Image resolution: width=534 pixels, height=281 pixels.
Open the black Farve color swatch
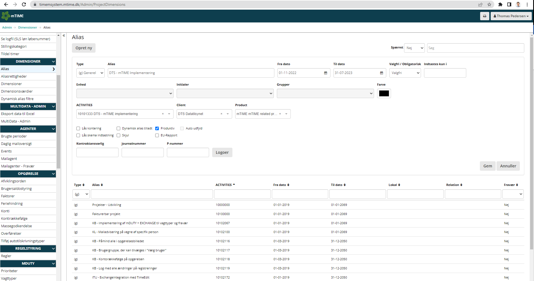coord(384,93)
